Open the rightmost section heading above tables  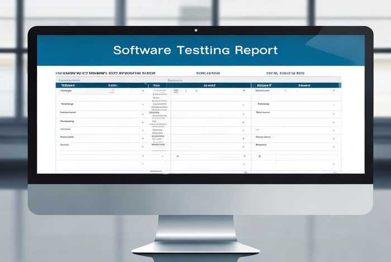(285, 73)
